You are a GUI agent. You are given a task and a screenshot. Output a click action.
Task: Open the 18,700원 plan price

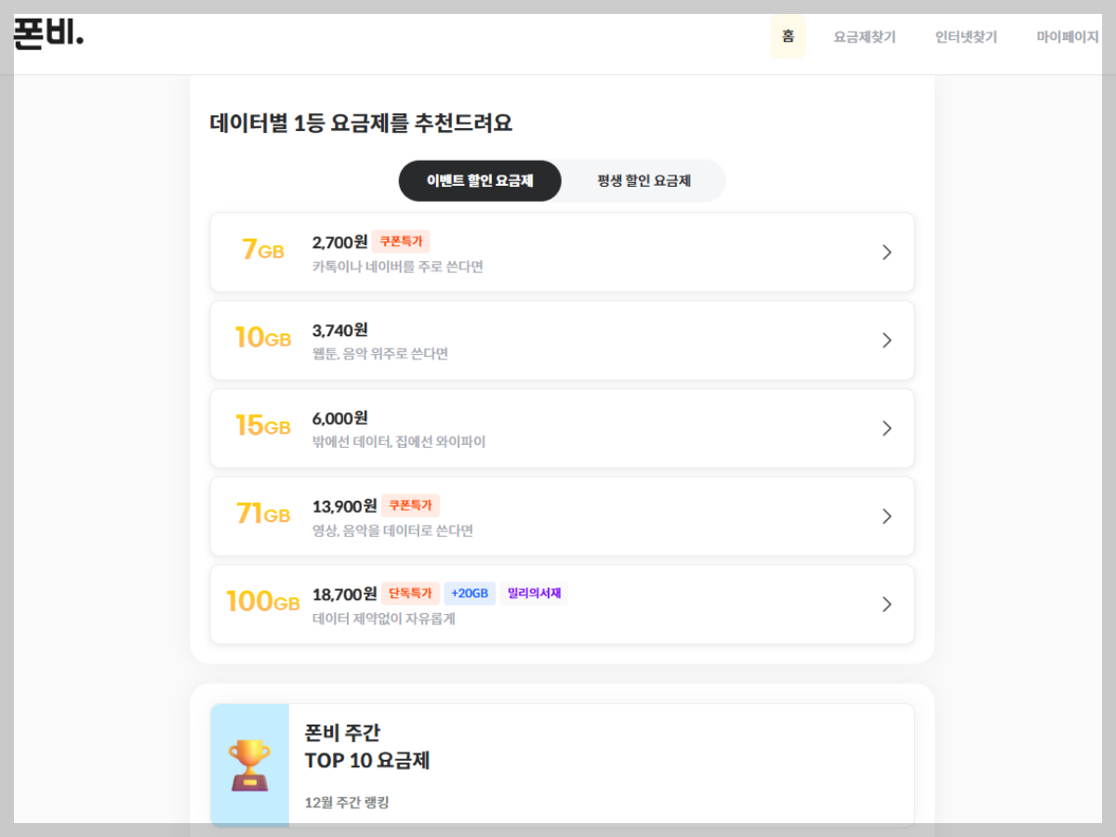click(x=345, y=594)
